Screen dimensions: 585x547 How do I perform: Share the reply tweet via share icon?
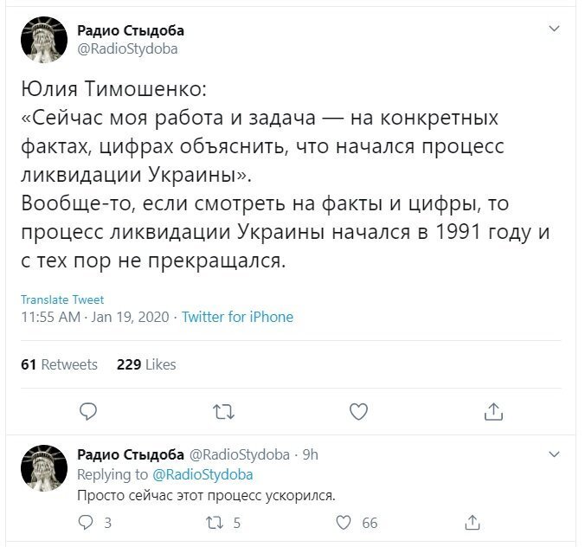(x=472, y=523)
